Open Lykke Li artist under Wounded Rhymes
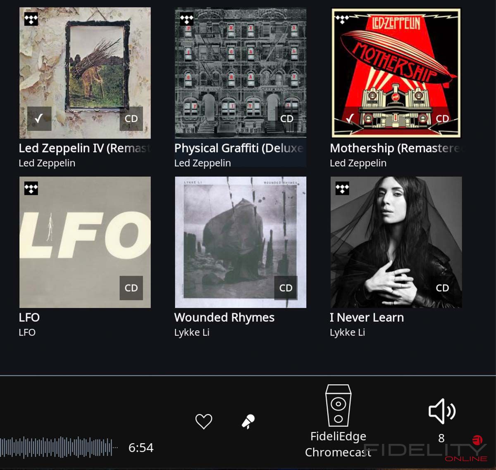The image size is (496, 470). click(x=192, y=332)
